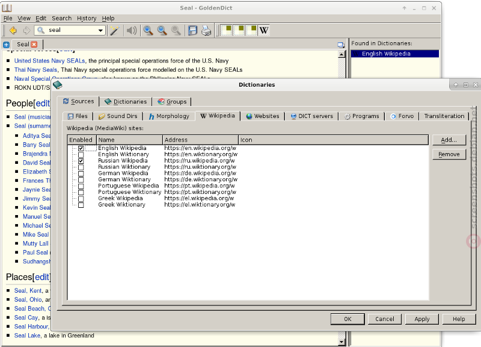Click the GoldenDict book icon in the title bar
This screenshot has width=481, height=347.
(x=7, y=8)
